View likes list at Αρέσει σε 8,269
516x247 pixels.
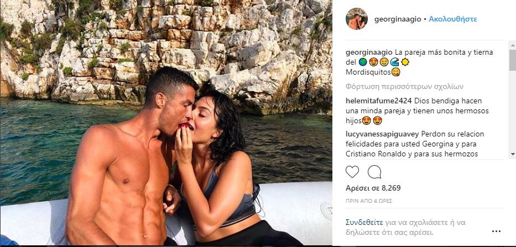tap(373, 188)
